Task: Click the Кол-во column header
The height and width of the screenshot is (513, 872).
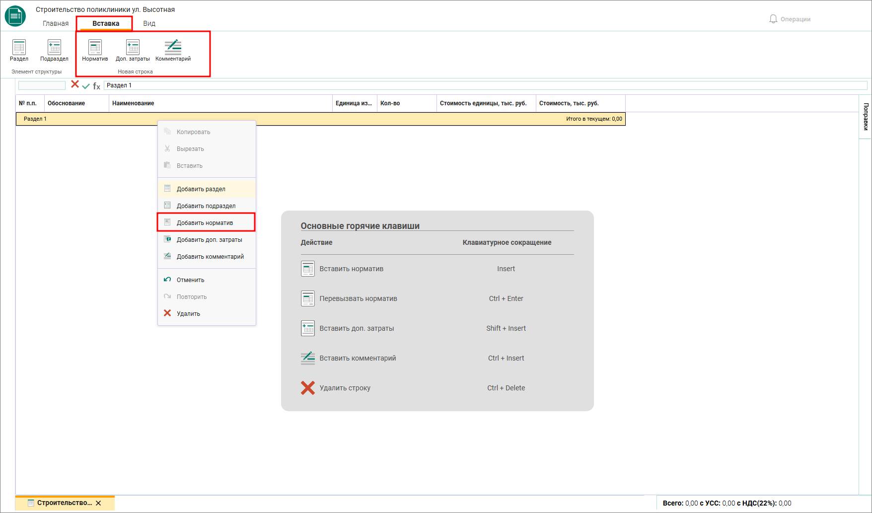Action: pyautogui.click(x=407, y=103)
